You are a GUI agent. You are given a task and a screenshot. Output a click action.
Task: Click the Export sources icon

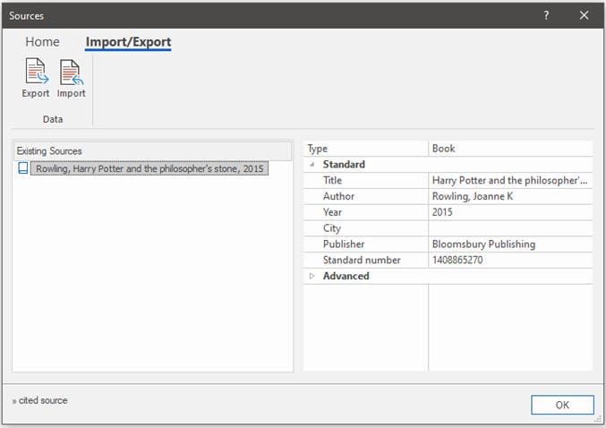click(37, 78)
